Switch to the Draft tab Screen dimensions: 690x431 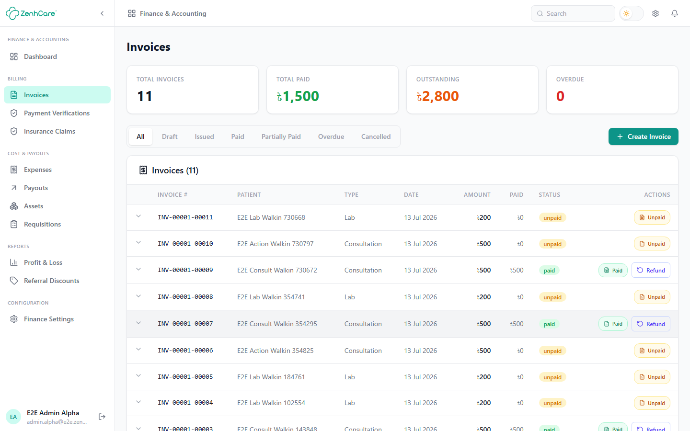[170, 136]
